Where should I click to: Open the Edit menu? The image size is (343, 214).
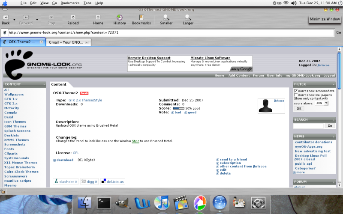coord(33,3)
